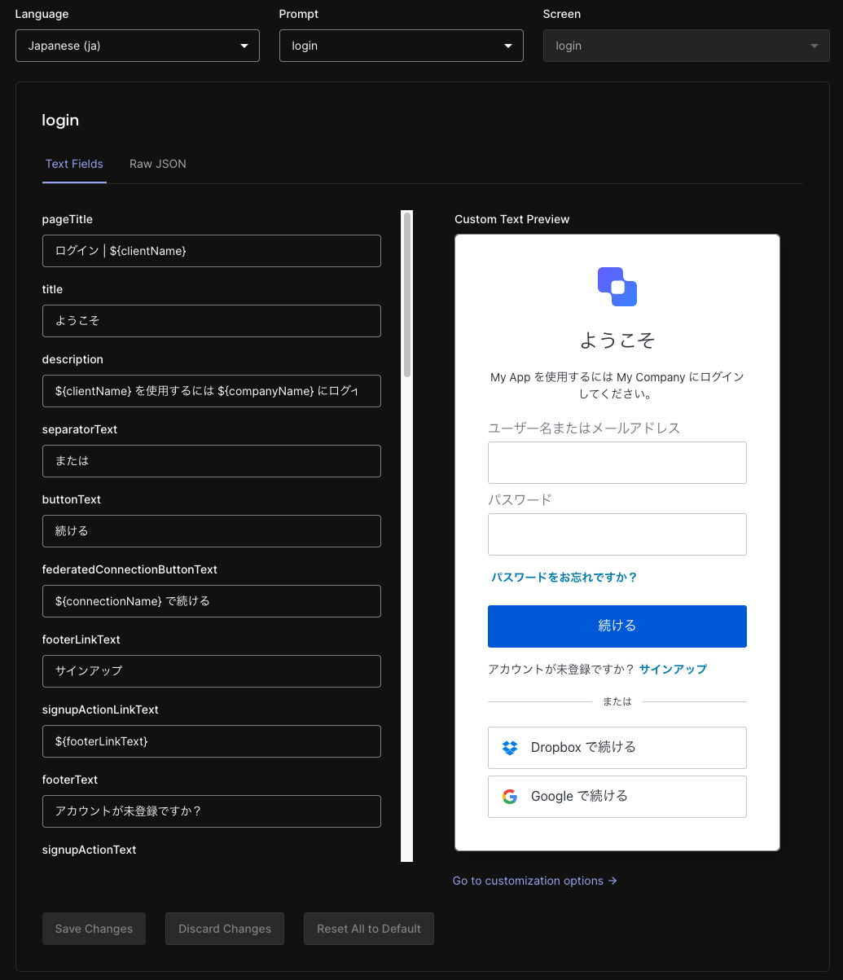Click the pageTitle input field
This screenshot has height=980, width=843.
[211, 251]
